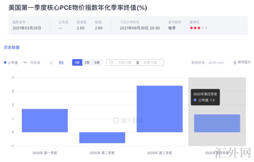The height and width of the screenshot is (162, 254).
Task: Click the 2020年第一季度 bar
Action: (45, 121)
